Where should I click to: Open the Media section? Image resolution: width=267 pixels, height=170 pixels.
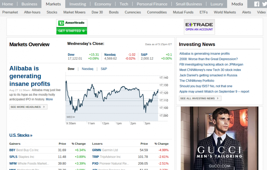(x=237, y=4)
